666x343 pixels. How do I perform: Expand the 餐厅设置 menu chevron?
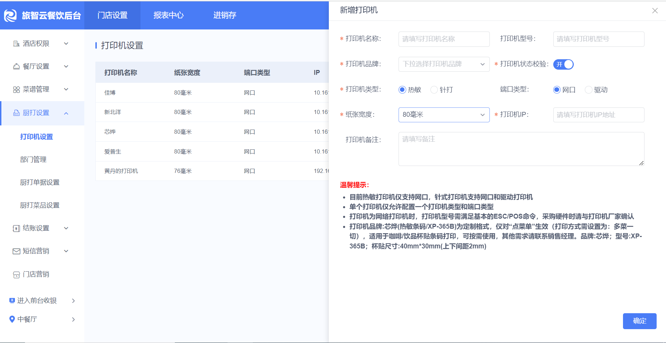point(66,67)
